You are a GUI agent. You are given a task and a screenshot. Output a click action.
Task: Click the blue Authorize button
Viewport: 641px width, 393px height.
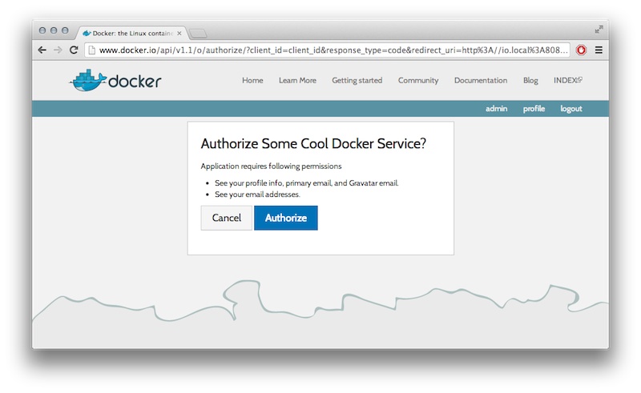point(286,218)
